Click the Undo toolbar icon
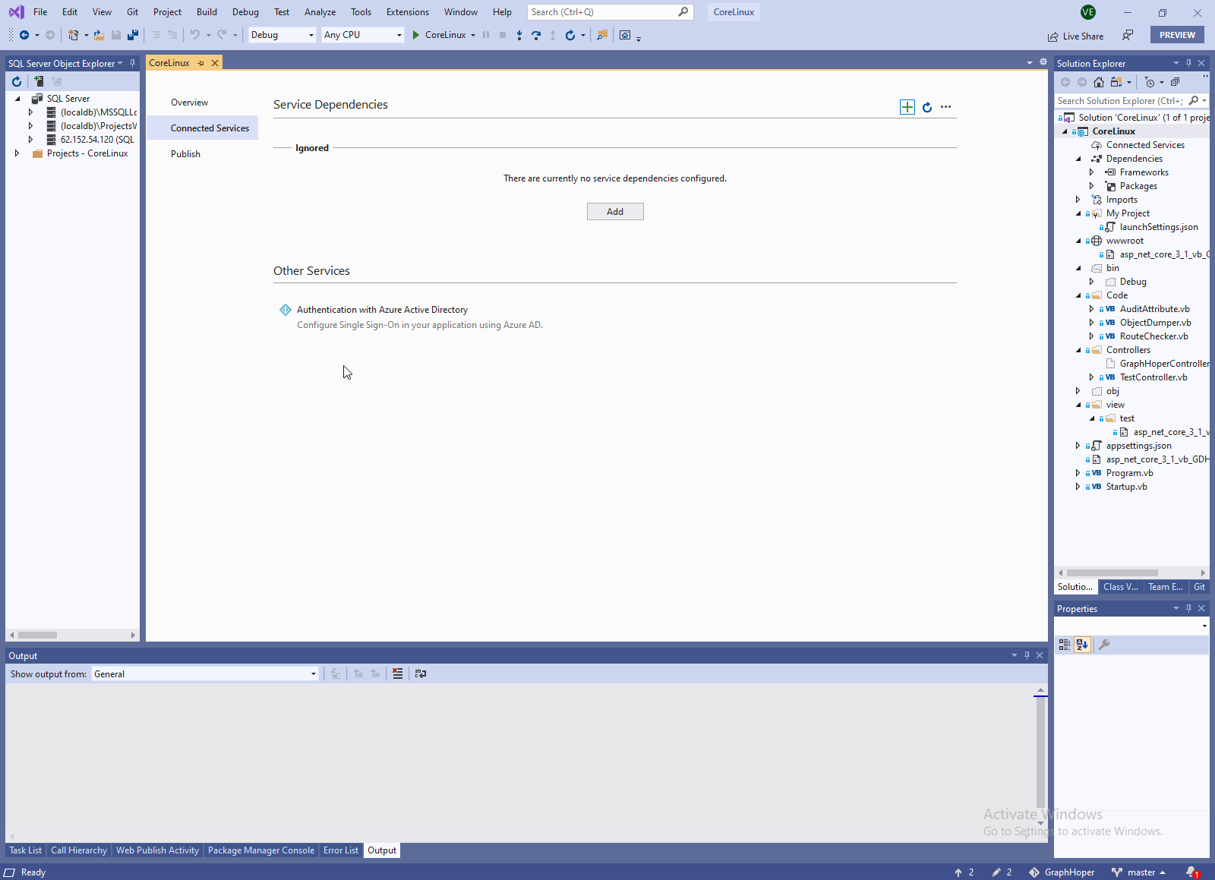Viewport: 1215px width, 880px height. (x=195, y=35)
